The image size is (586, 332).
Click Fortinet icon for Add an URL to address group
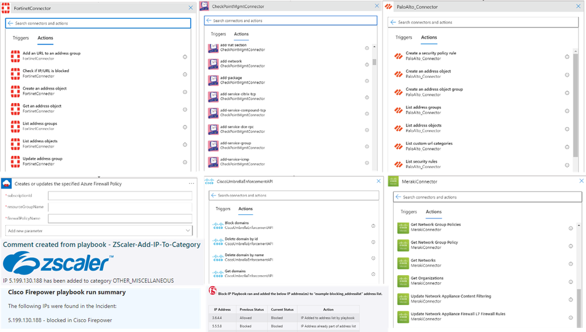tap(15, 56)
